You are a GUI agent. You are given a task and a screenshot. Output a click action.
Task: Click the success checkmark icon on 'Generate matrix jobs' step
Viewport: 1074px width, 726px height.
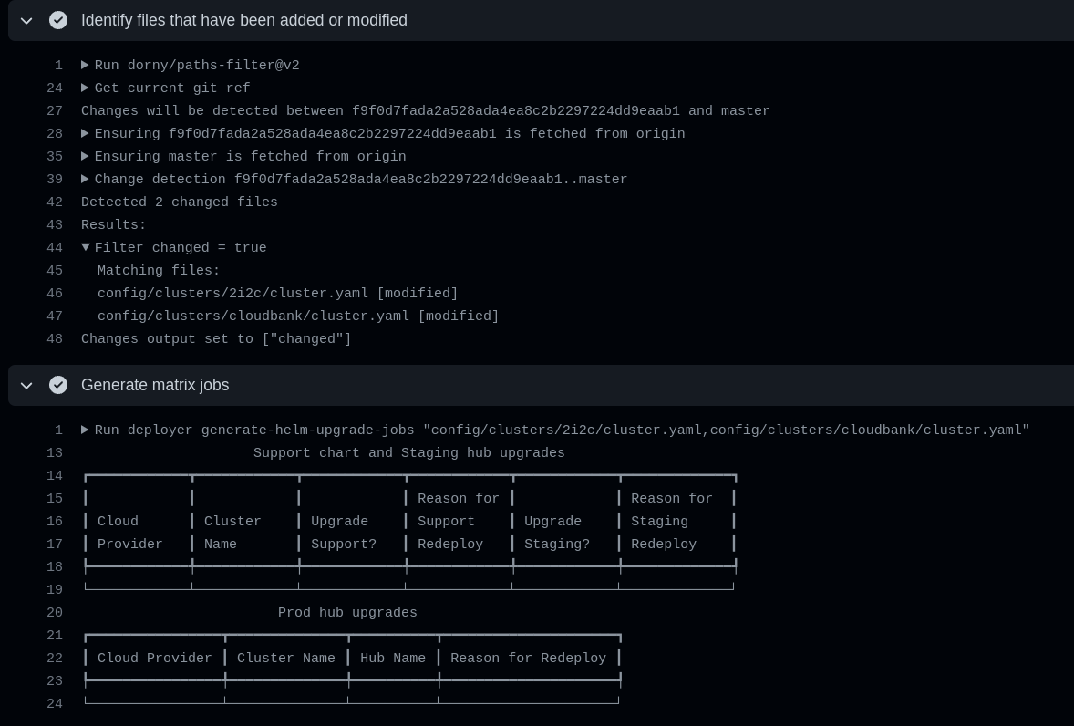(58, 385)
